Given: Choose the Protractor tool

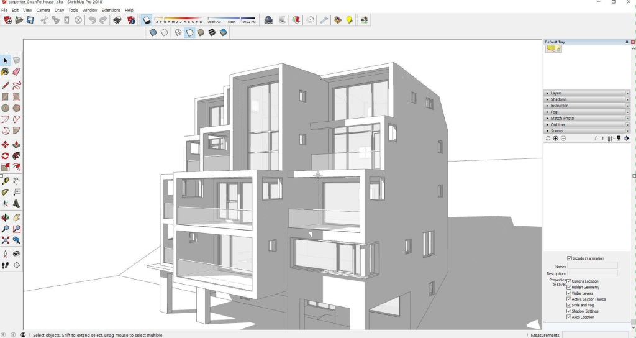Looking at the screenshot, I should coord(5,193).
